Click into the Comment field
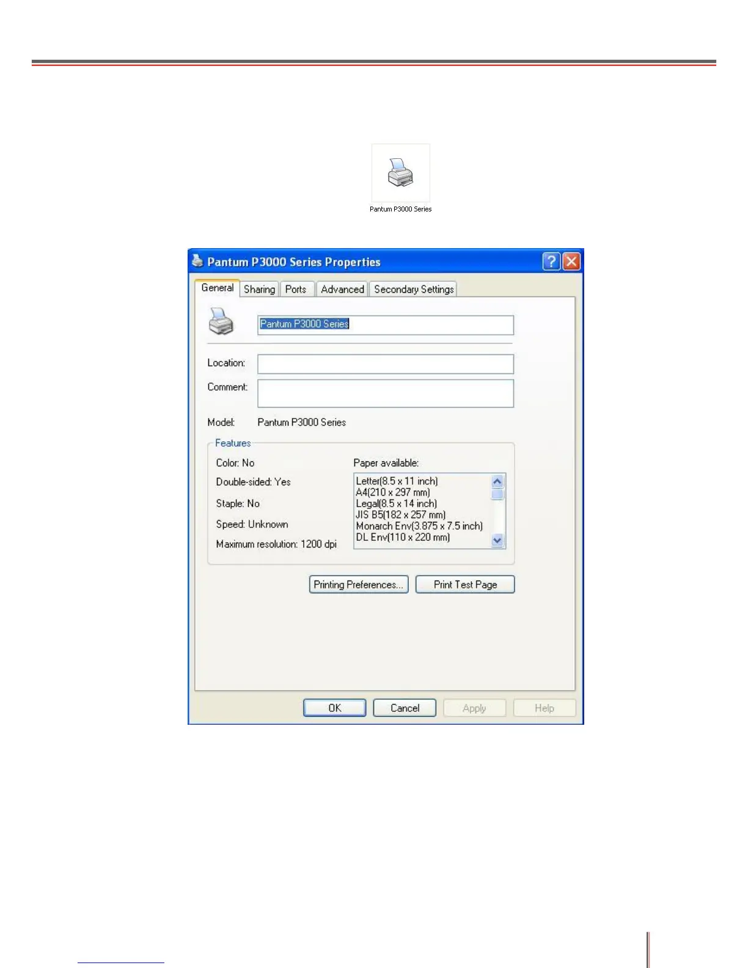 pos(386,394)
